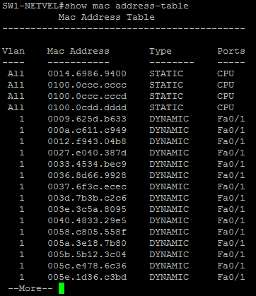256x296 pixels.
Task: Click the SW1-NETVEL# prompt
Action: tap(33, 6)
